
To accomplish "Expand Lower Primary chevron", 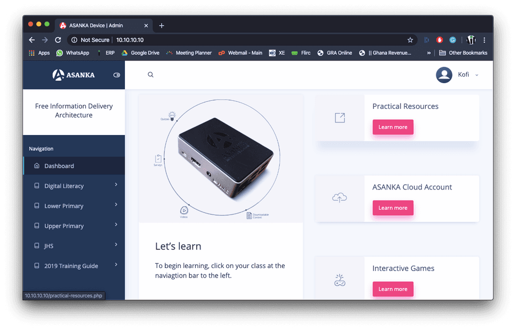I will 116,205.
